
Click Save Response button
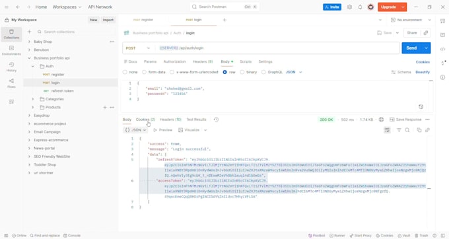405,119
